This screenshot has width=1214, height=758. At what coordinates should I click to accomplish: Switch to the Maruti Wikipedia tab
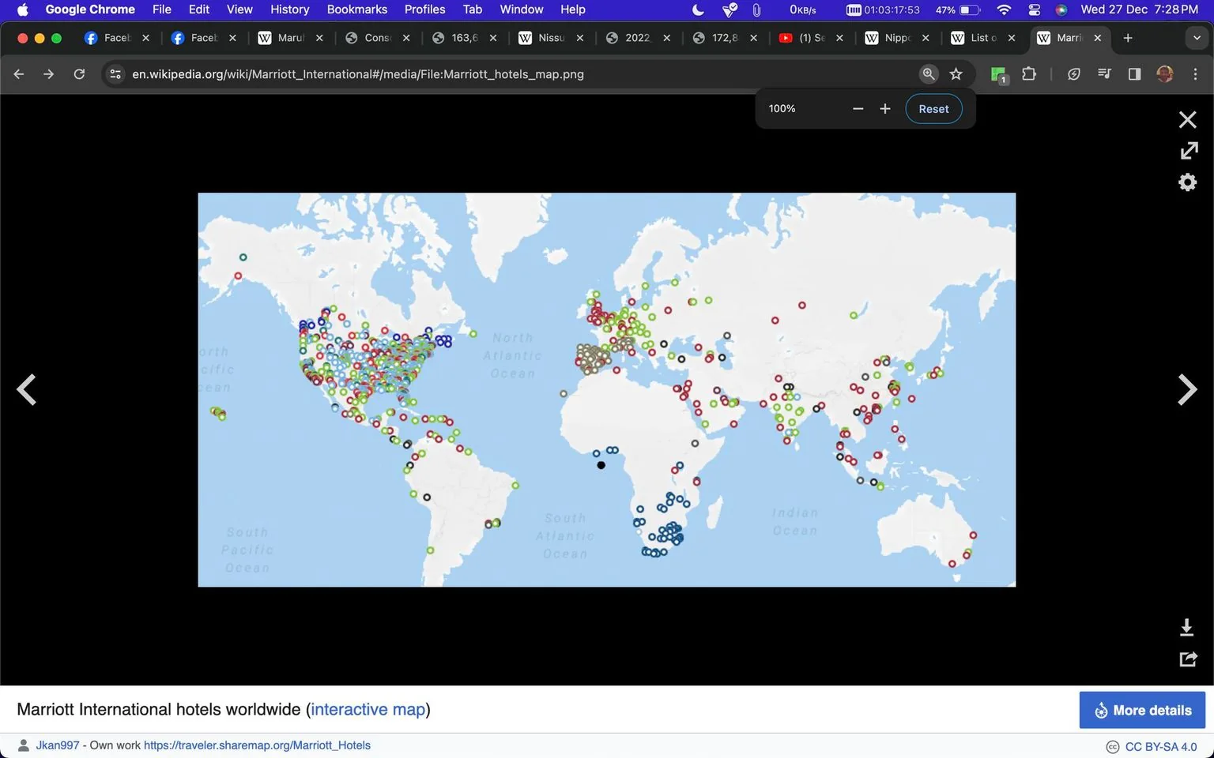pos(290,38)
